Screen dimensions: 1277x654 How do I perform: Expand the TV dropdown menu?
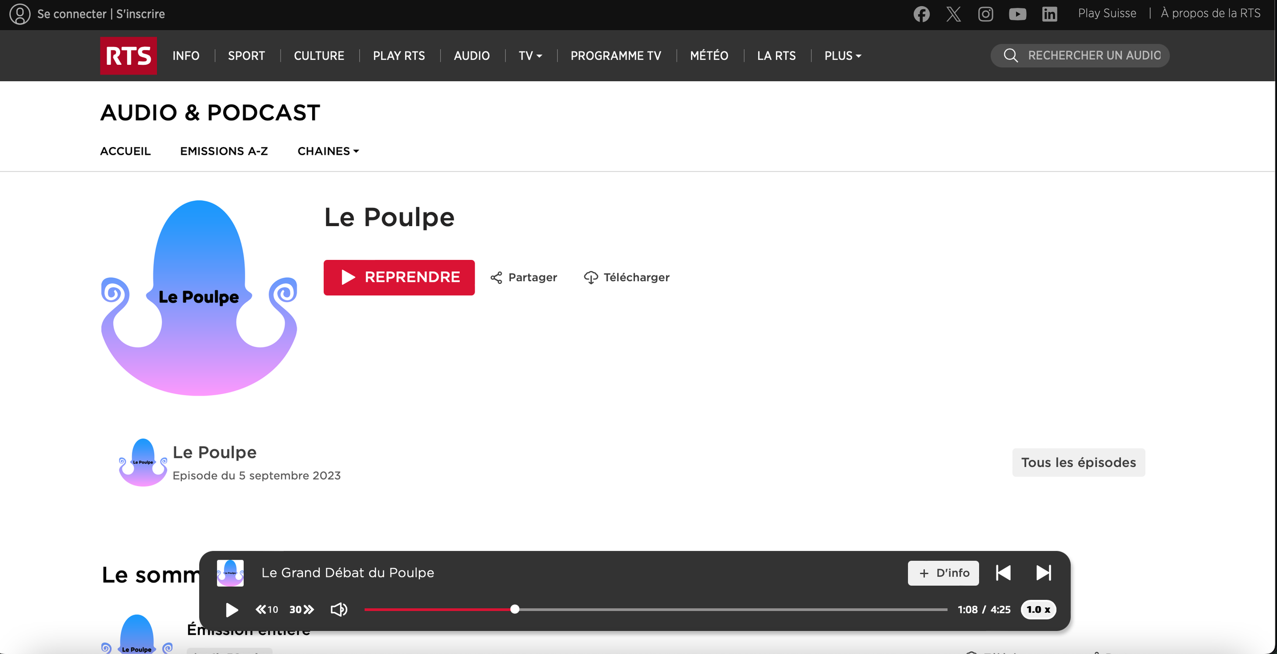[530, 56]
